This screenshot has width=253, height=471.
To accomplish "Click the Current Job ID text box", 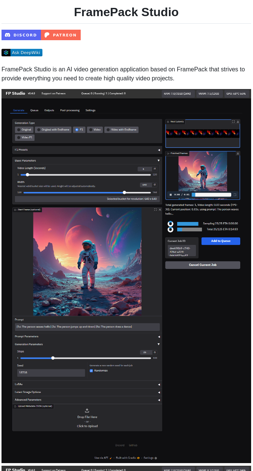I will [x=182, y=251].
